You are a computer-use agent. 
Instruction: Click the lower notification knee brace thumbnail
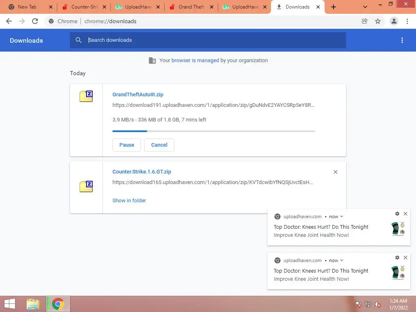tap(398, 273)
